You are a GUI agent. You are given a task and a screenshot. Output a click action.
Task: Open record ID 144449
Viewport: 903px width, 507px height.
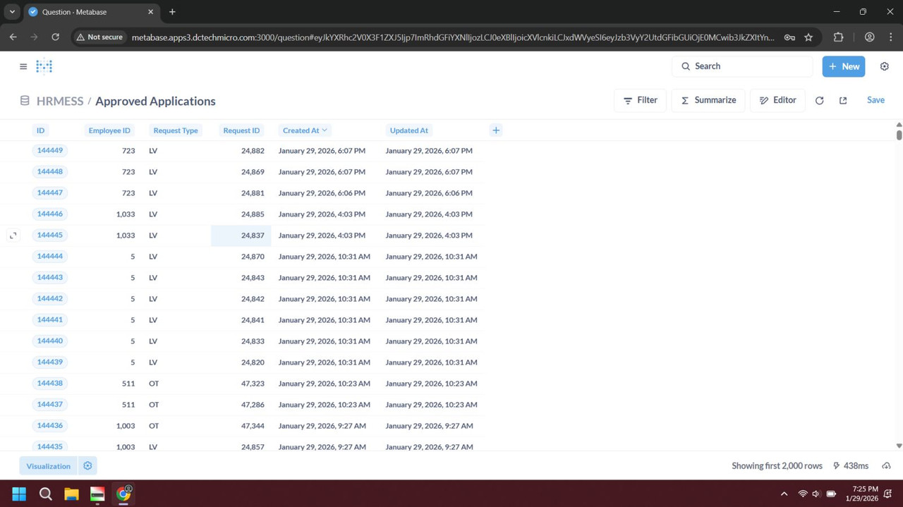[x=50, y=151]
